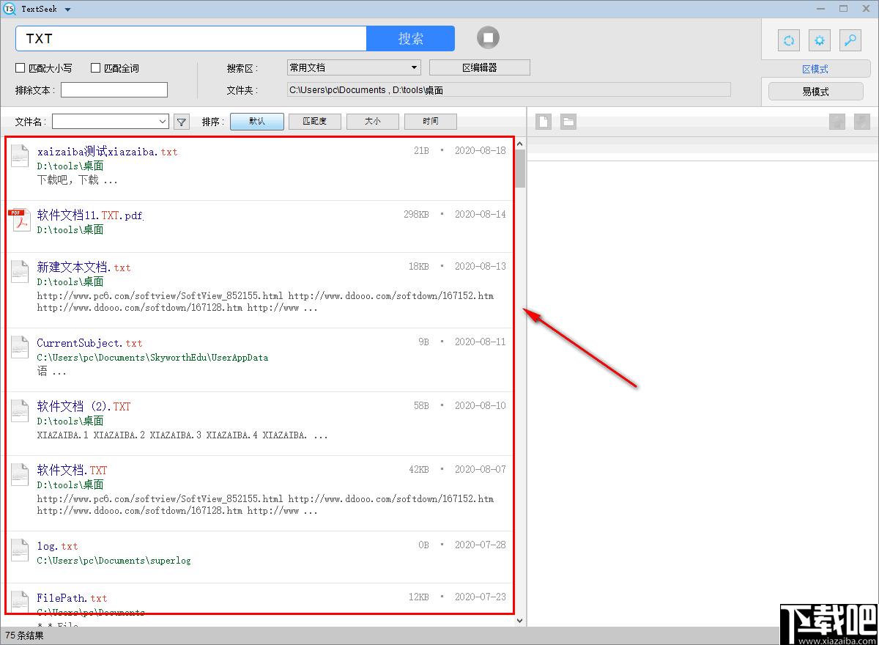Image resolution: width=879 pixels, height=645 pixels.
Task: Enable the 匹配全词 checkbox
Action: [x=95, y=68]
